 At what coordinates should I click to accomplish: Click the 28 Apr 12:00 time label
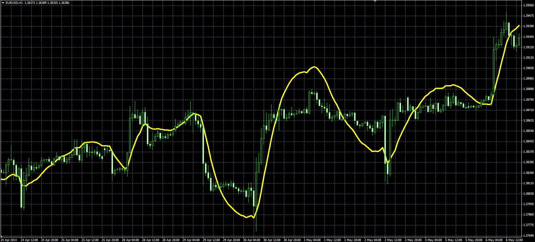pyautogui.click(x=151, y=240)
